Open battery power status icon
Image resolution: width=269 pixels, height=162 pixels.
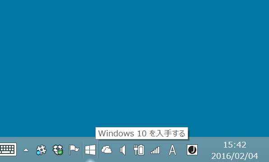click(x=139, y=150)
